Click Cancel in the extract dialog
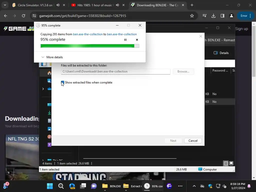Viewport: 256px width, 192px height. click(x=193, y=140)
